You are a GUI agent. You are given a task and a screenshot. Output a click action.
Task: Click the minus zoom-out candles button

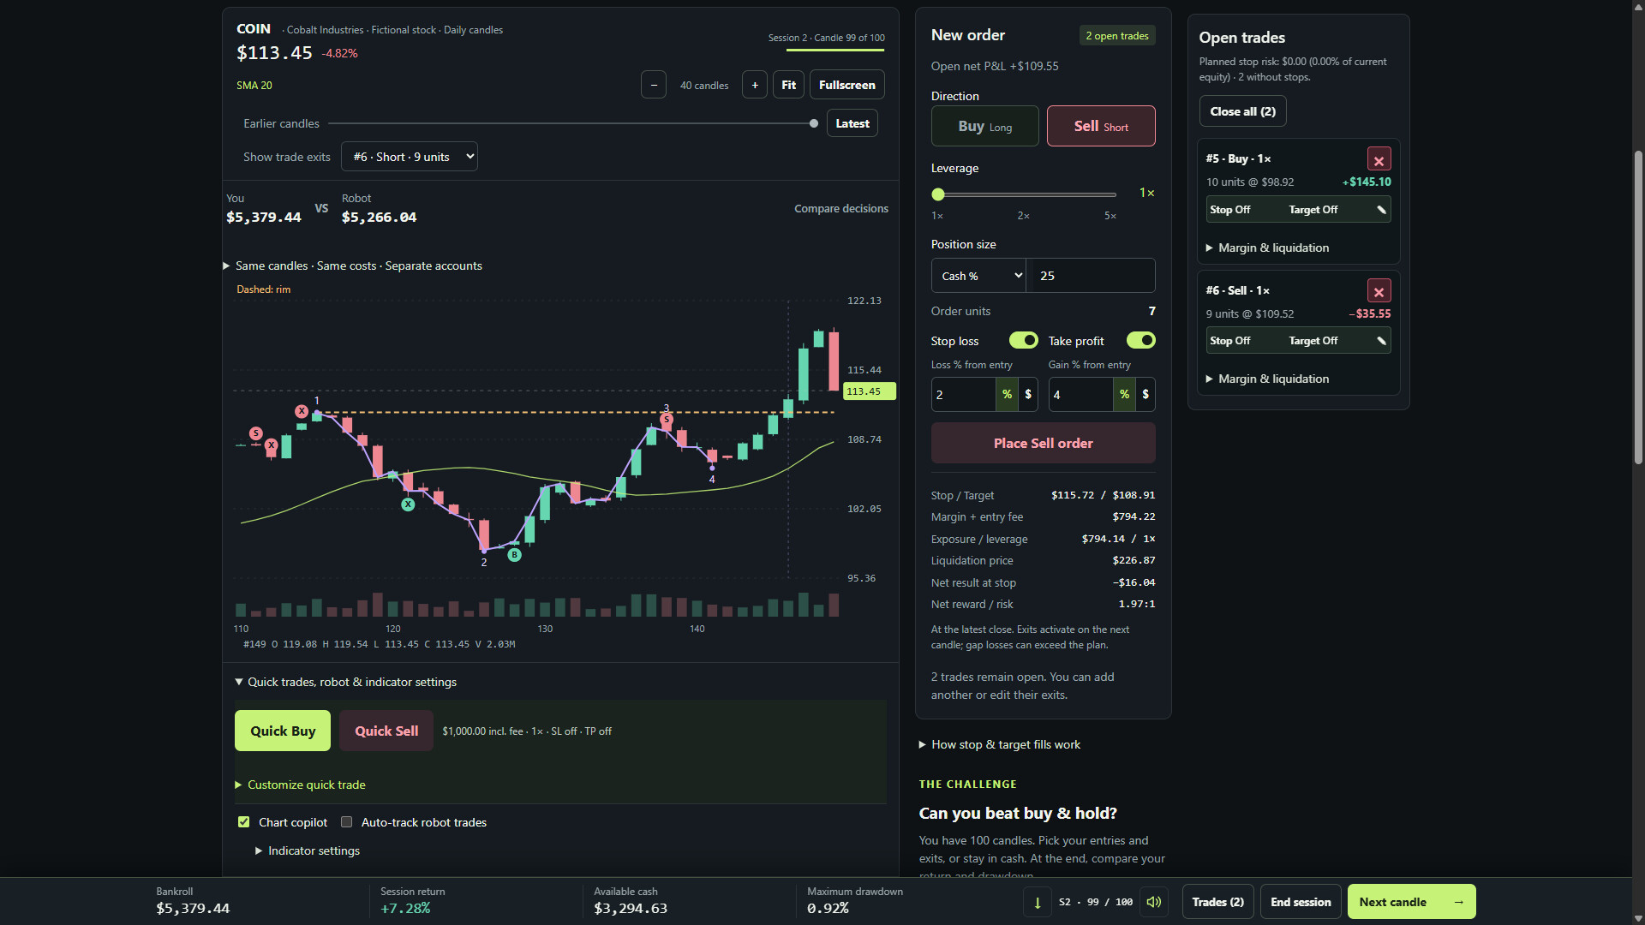click(x=654, y=85)
